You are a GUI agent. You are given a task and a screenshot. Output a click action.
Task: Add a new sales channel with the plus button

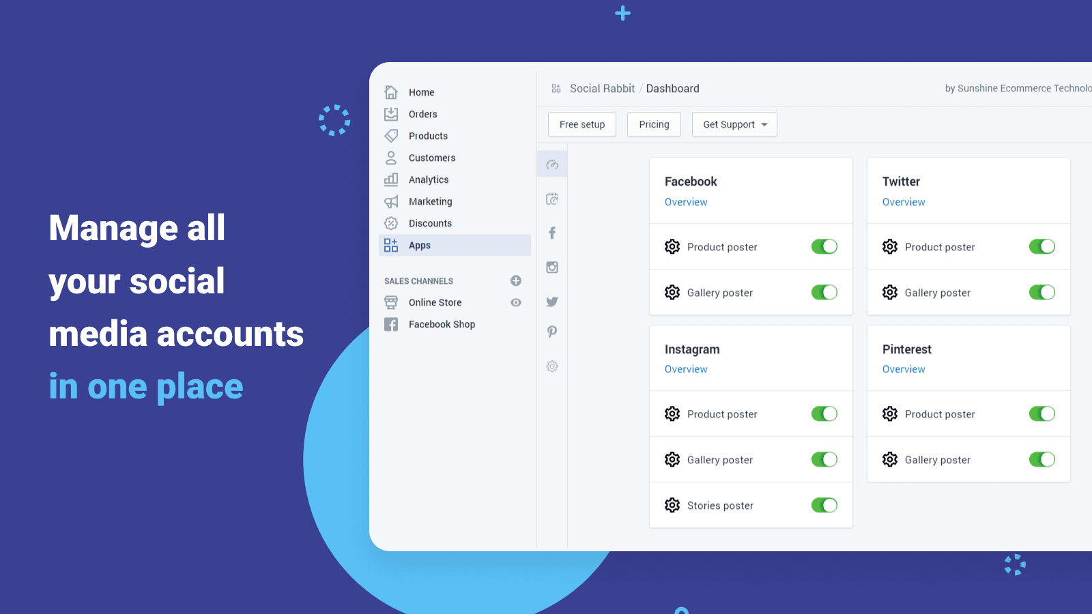pyautogui.click(x=515, y=280)
